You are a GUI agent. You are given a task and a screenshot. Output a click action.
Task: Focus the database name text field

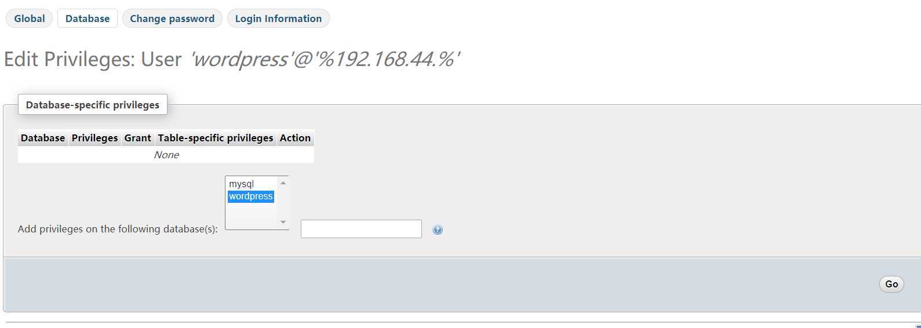[361, 229]
